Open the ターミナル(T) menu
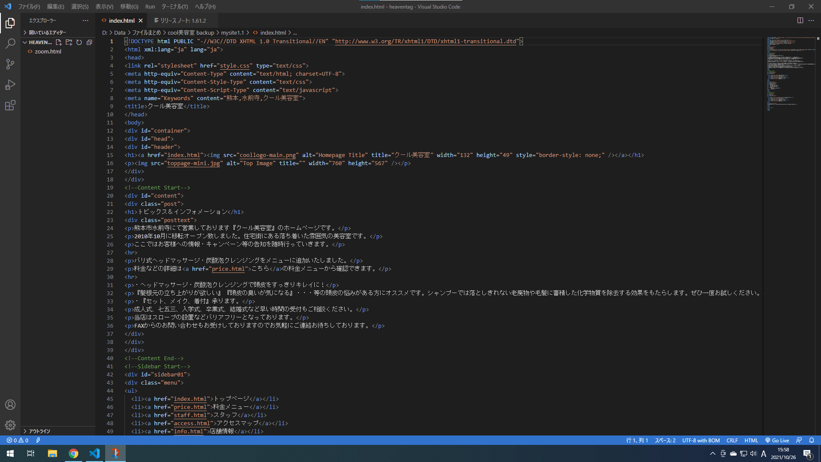The height and width of the screenshot is (462, 821). coord(174,6)
